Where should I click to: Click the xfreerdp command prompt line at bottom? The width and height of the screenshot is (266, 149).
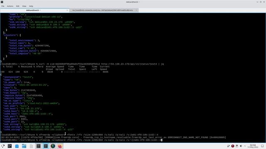[x=81, y=140]
